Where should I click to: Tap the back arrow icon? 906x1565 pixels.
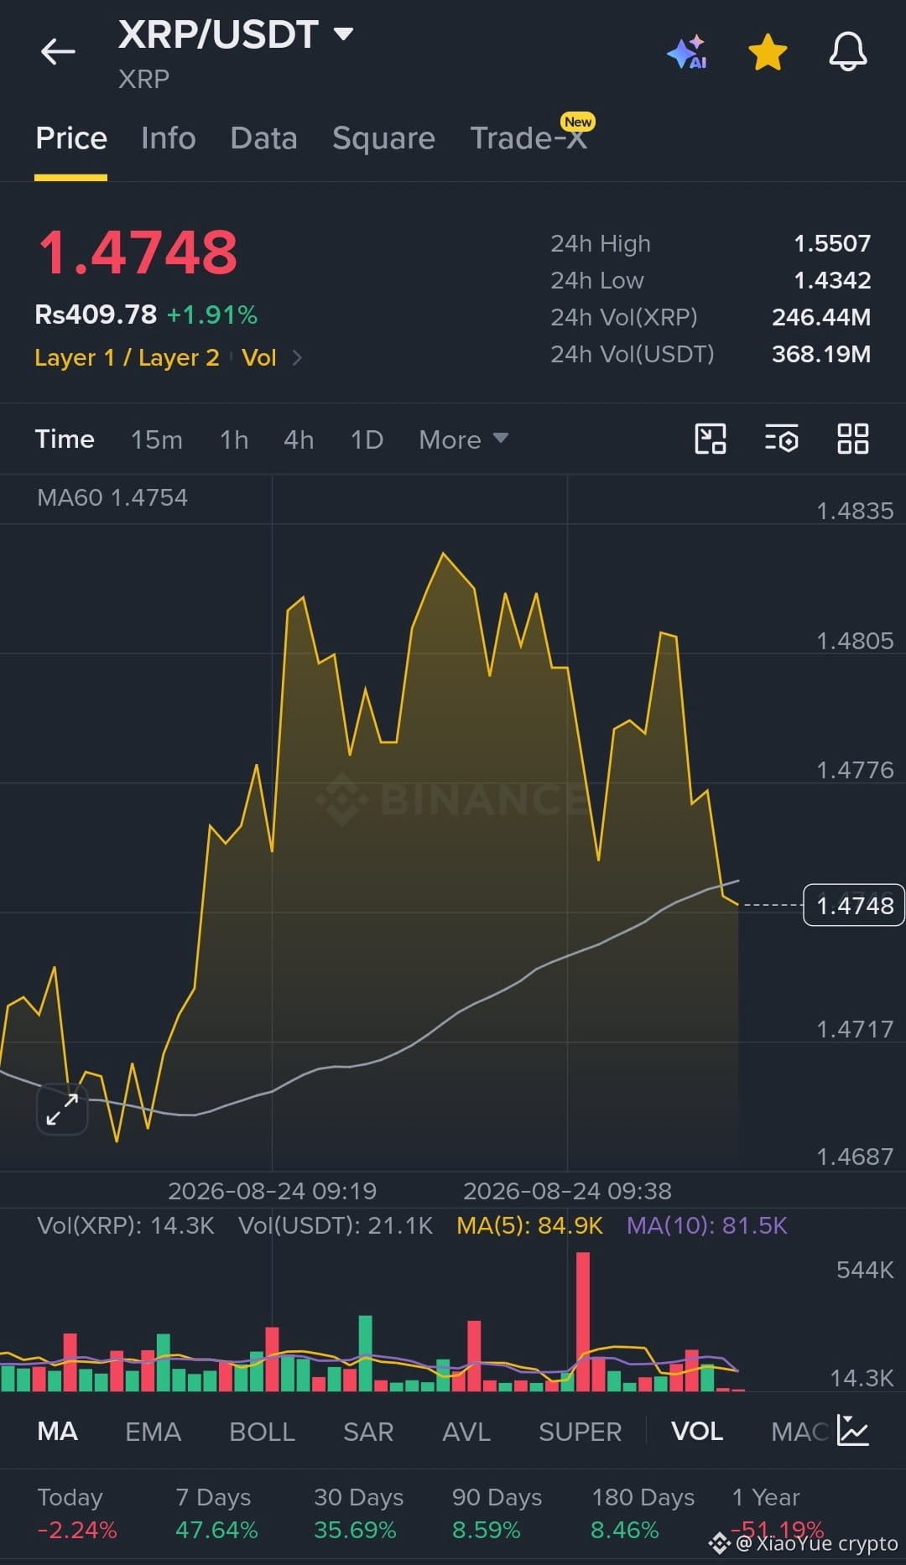tap(58, 52)
